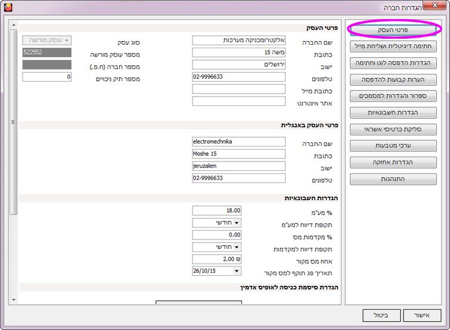Viewport: 450px width, 330px height.
Task: Open the הגדרות אחזקה section
Action: (393, 162)
